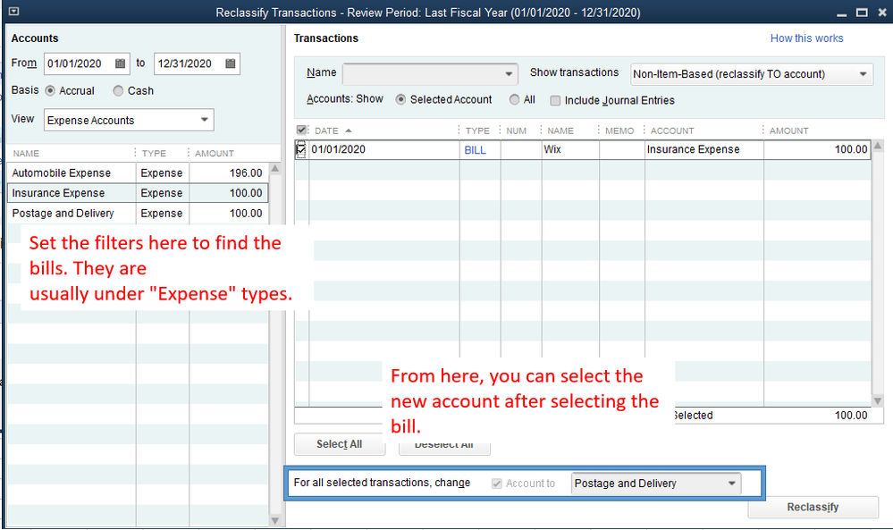
Task: Sort accounts list by AMOUNT header
Action: click(215, 153)
